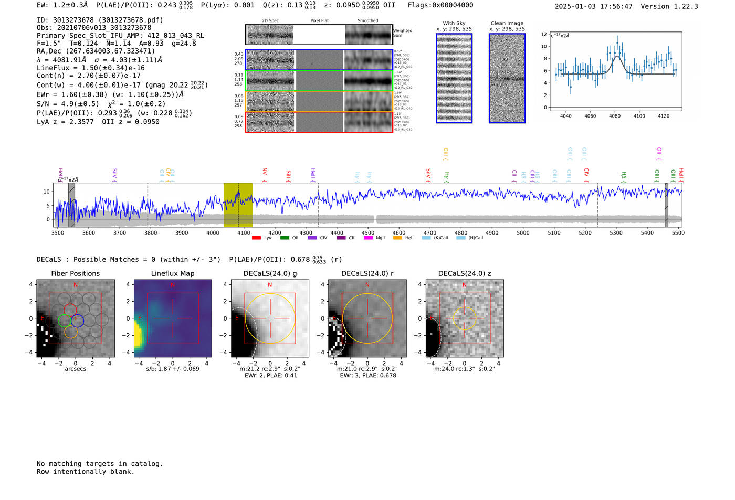This screenshot has width=735, height=500.
Task: Click the timestamp 2025-01-03 17:56:47
Action: coord(594,6)
